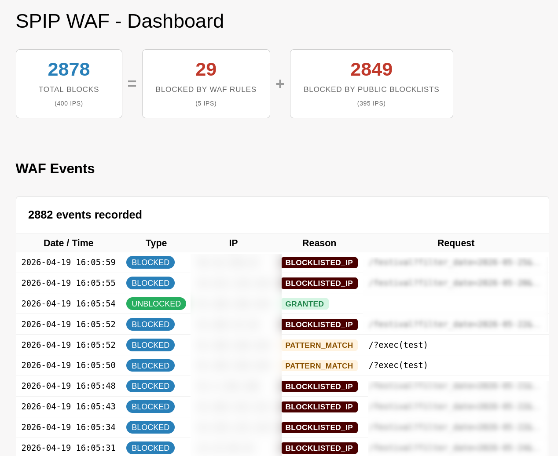Open the Blocked by Public Blocklists card
558x456 pixels.
371,84
